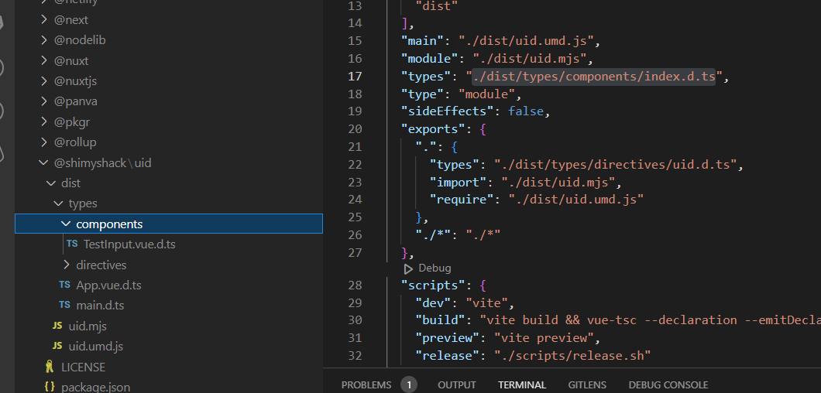Click the Debug play icon above scripts

pos(408,268)
